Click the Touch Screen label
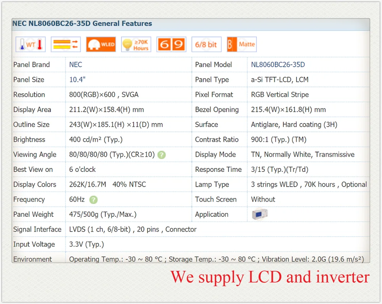The height and width of the screenshot is (304, 382). coord(216,200)
